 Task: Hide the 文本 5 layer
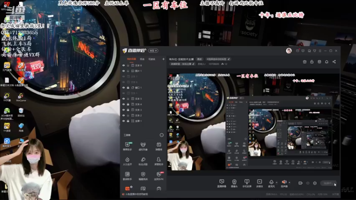point(124,99)
